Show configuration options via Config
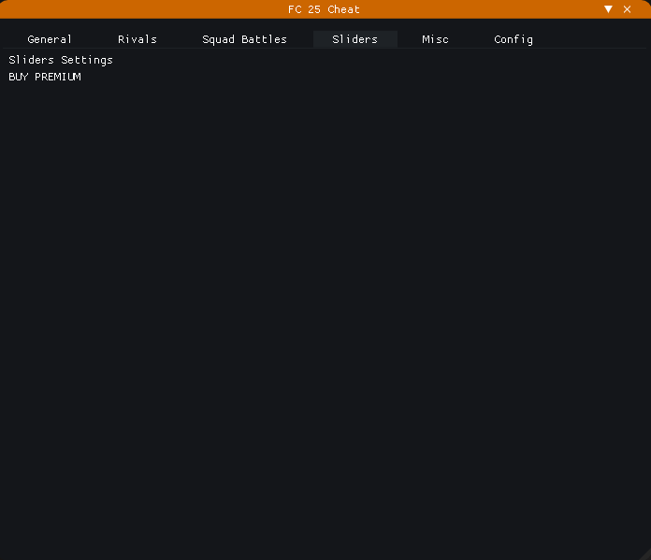 pos(514,39)
